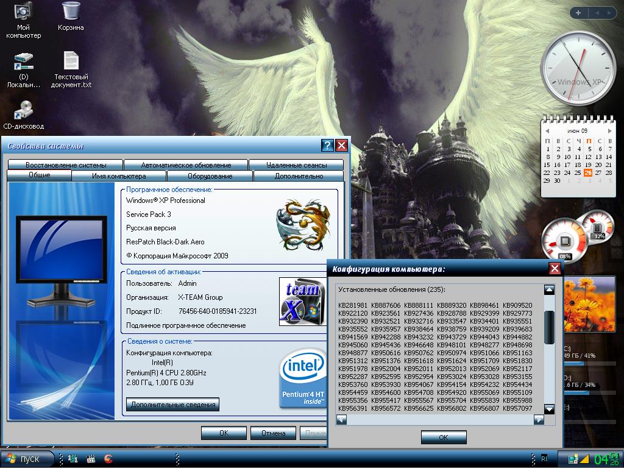The height and width of the screenshot is (468, 624).
Task: Click the question mark help button in Свойства системы
Action: pyautogui.click(x=327, y=146)
